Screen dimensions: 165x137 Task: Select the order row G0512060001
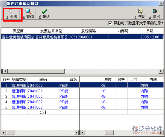coord(81,37)
